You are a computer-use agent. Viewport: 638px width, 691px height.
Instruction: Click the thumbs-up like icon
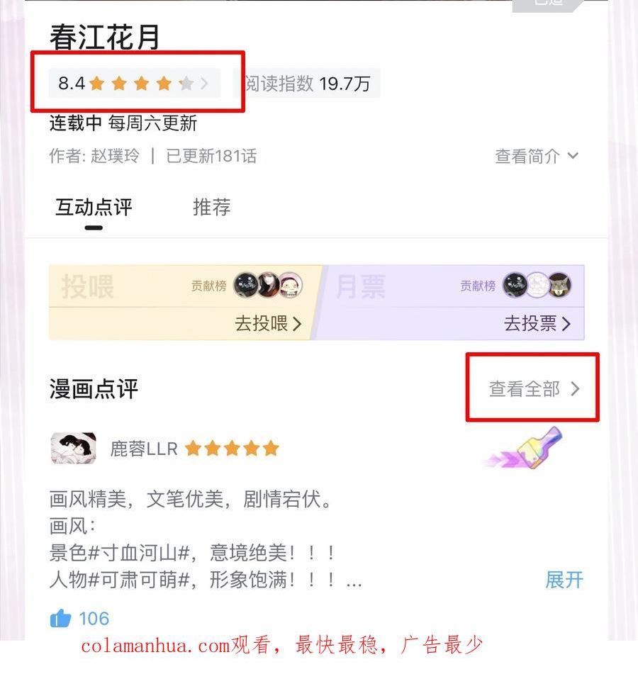pos(60,618)
